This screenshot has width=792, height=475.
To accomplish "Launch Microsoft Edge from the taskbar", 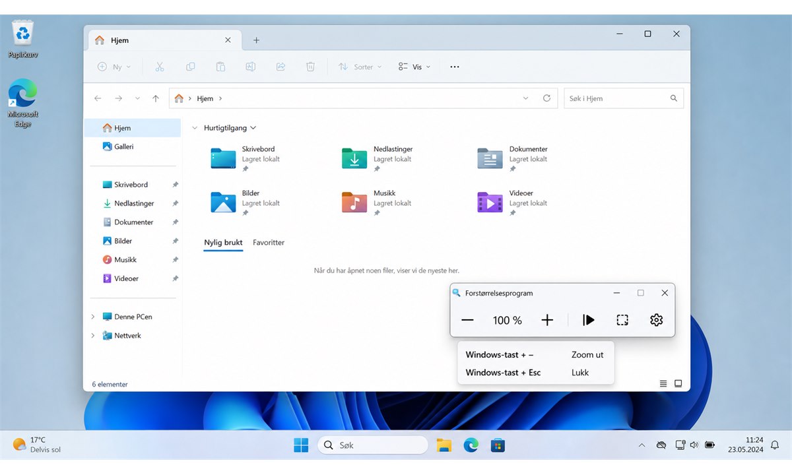I will (471, 445).
